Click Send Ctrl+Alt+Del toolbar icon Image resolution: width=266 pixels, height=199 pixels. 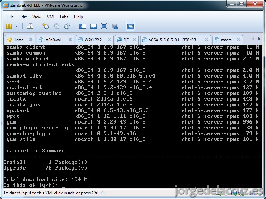[30, 26]
